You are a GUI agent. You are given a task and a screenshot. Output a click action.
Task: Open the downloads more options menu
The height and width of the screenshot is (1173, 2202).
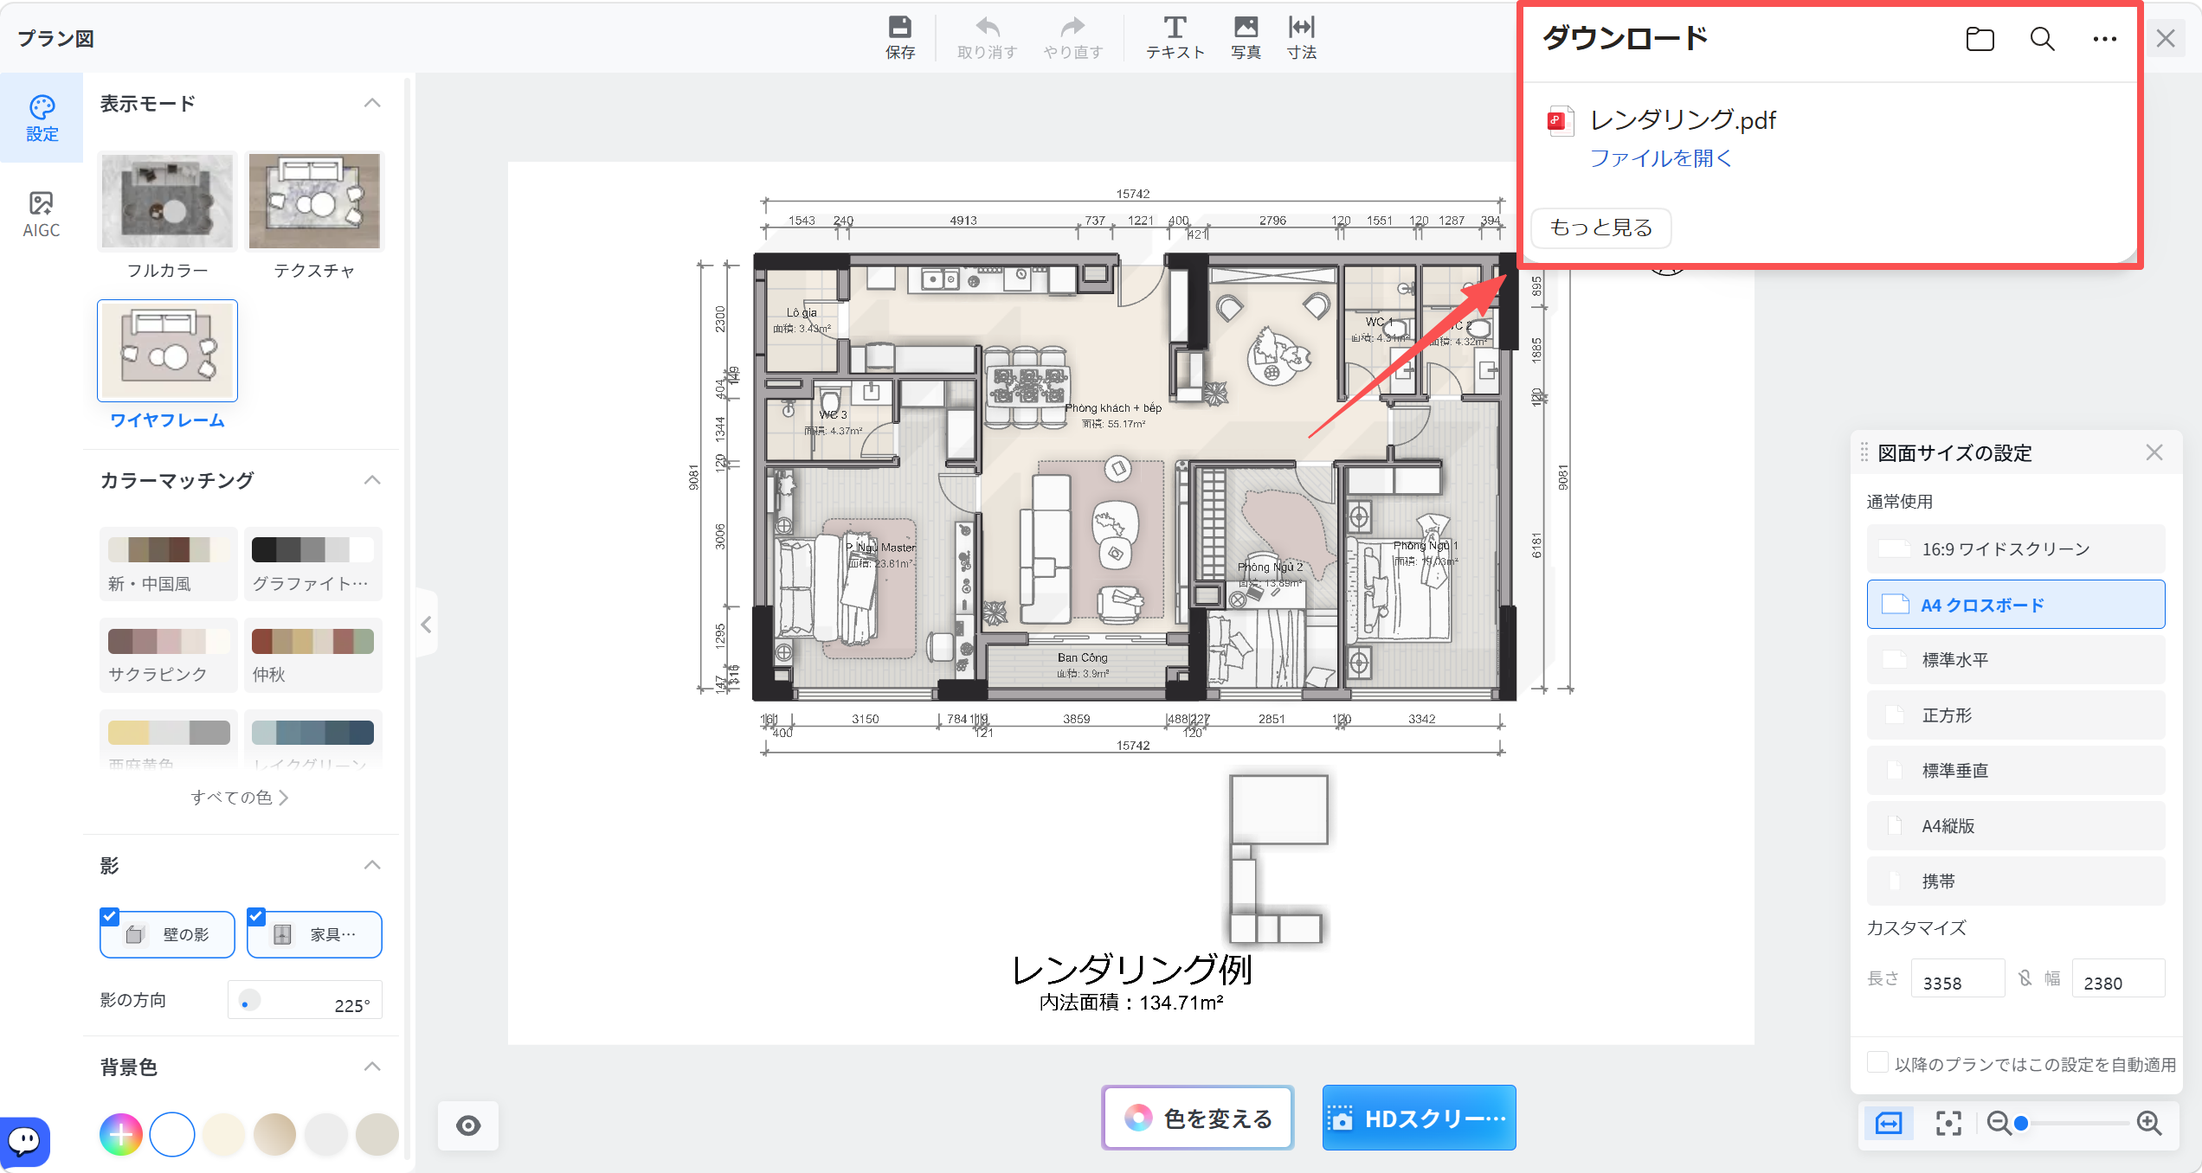(2105, 39)
